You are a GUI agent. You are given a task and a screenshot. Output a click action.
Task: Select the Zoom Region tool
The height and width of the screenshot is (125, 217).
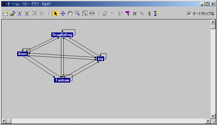point(85,13)
